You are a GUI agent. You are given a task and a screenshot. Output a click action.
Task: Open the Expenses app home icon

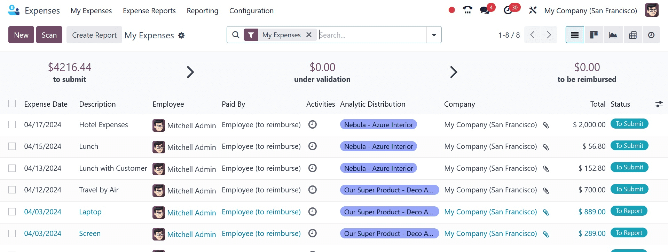14,10
